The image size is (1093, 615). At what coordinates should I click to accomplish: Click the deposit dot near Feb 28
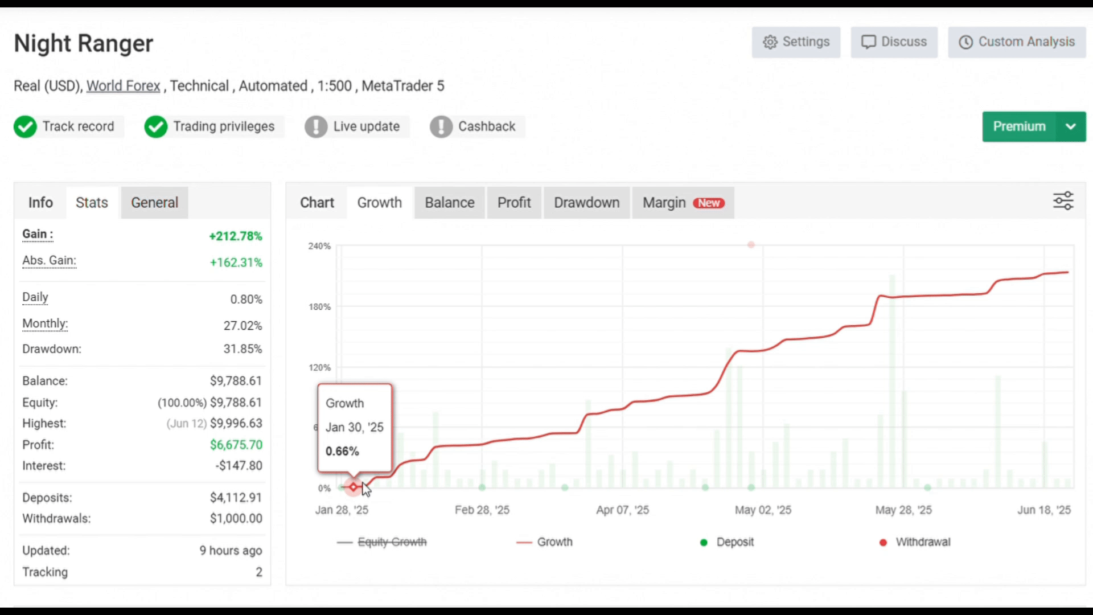tap(482, 487)
